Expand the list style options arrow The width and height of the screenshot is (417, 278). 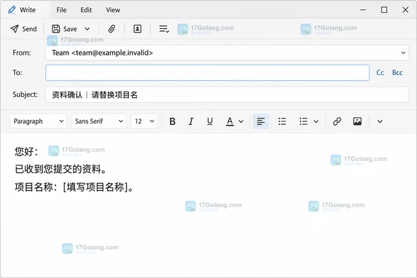tap(316, 122)
